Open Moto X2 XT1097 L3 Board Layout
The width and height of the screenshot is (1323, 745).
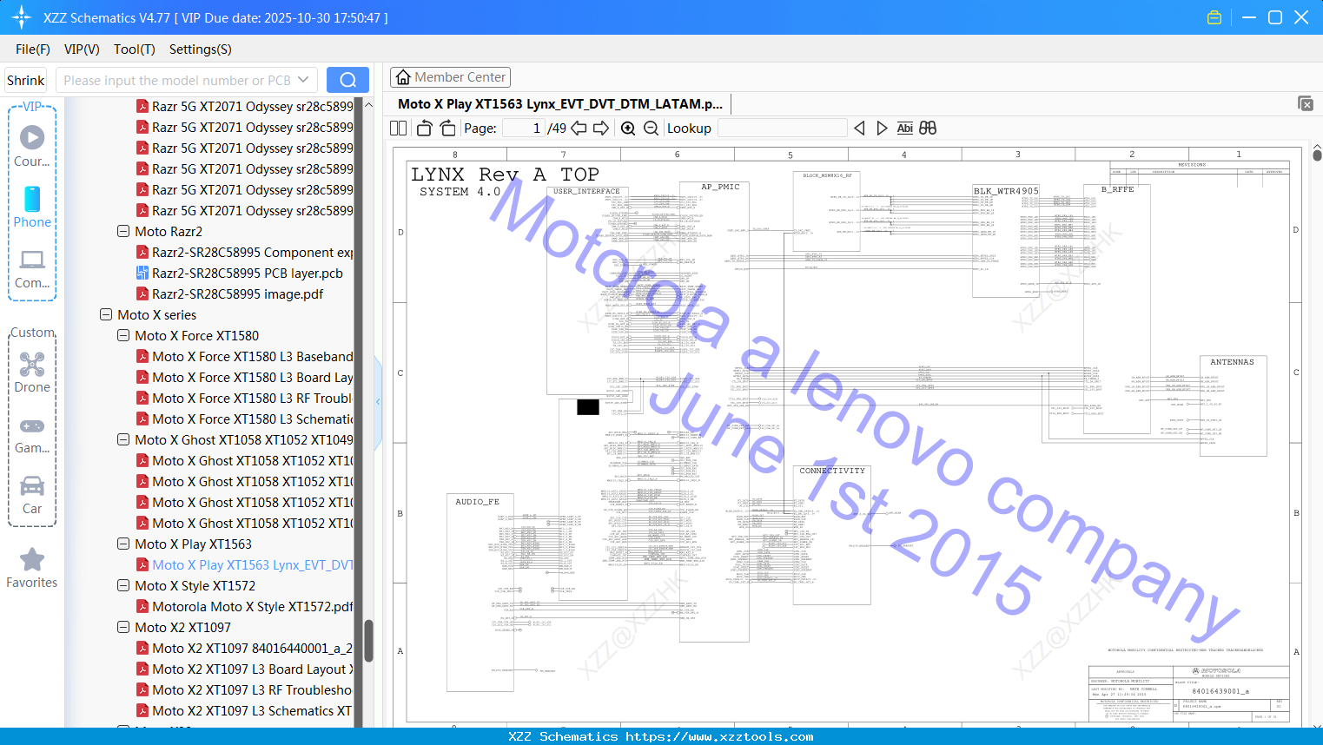click(x=245, y=669)
